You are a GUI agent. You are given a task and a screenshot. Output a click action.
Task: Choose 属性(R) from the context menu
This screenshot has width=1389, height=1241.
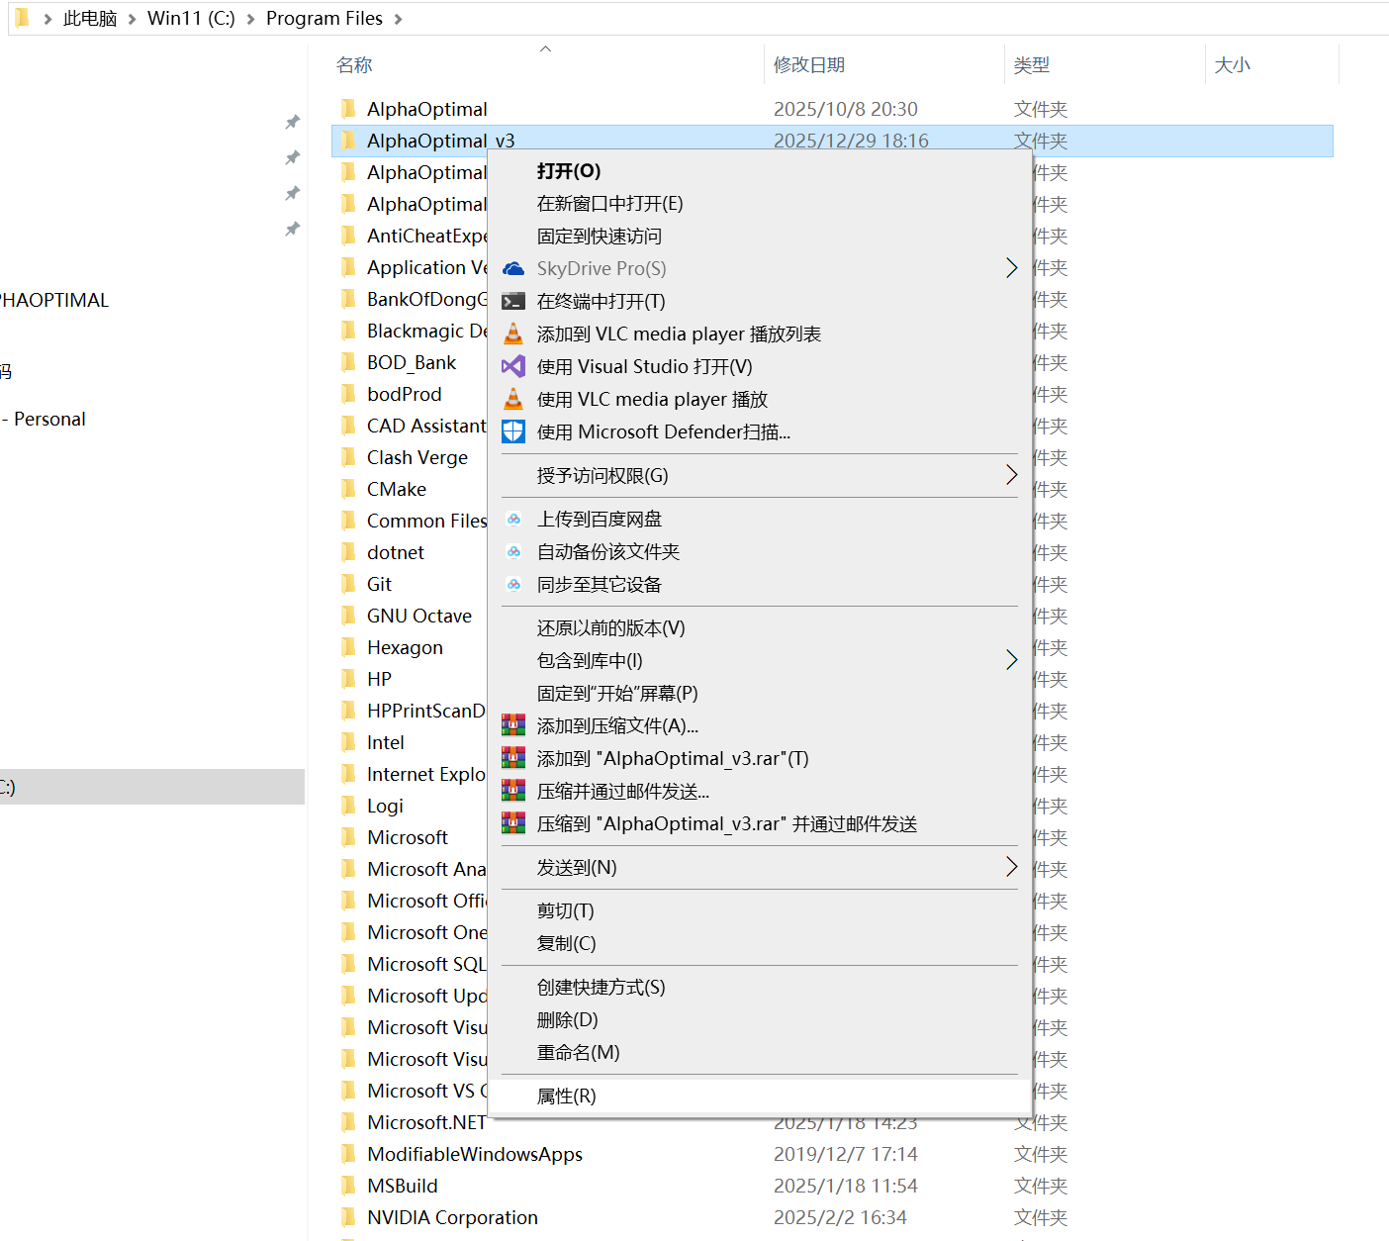pos(566,1097)
